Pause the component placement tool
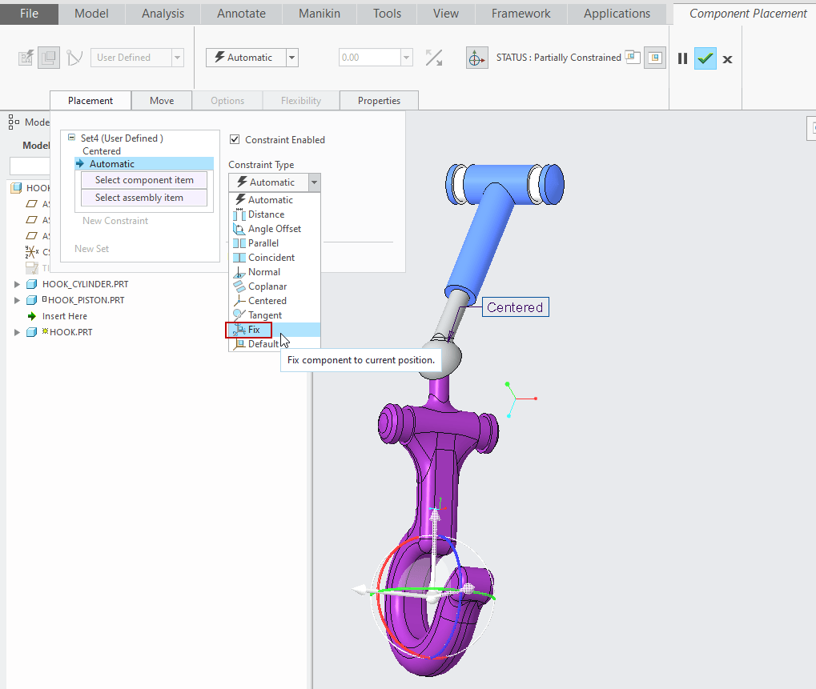The height and width of the screenshot is (689, 816). point(683,58)
